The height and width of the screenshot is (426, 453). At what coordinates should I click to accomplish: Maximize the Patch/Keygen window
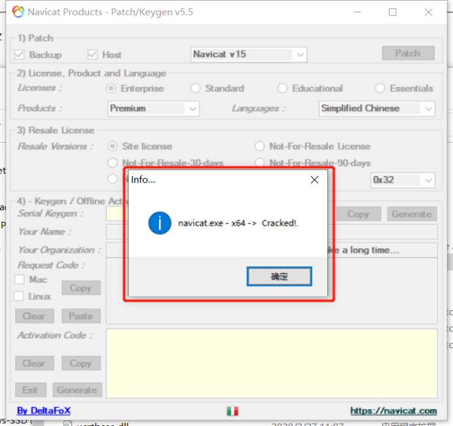click(x=392, y=12)
